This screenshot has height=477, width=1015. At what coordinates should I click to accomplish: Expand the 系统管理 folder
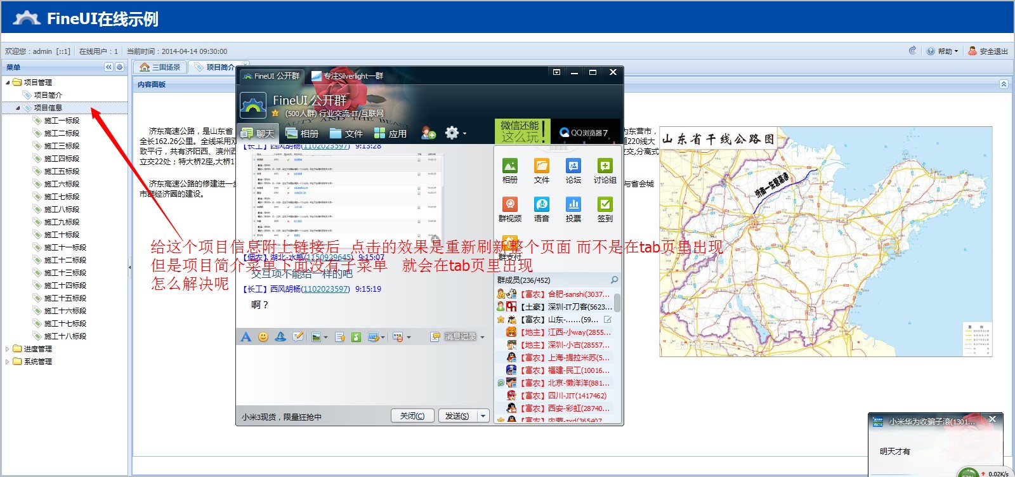click(x=8, y=362)
